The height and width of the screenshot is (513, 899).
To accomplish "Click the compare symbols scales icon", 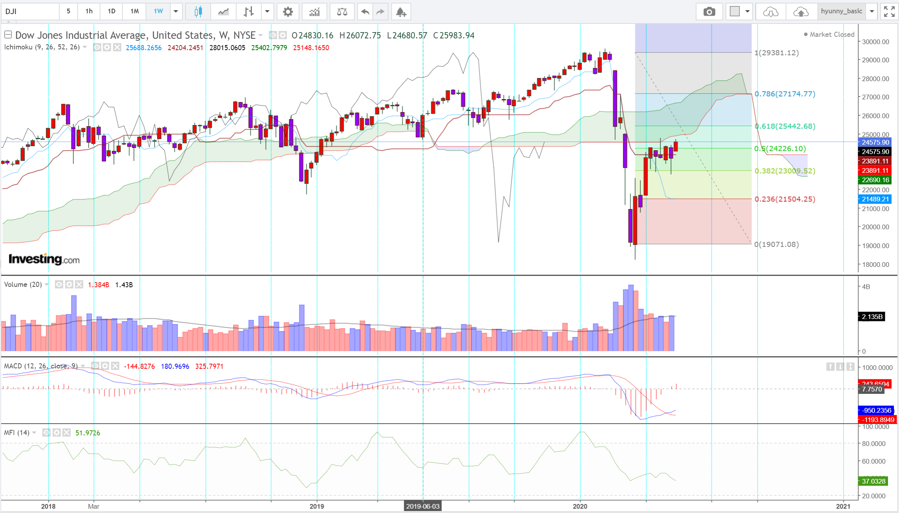I will pos(342,12).
